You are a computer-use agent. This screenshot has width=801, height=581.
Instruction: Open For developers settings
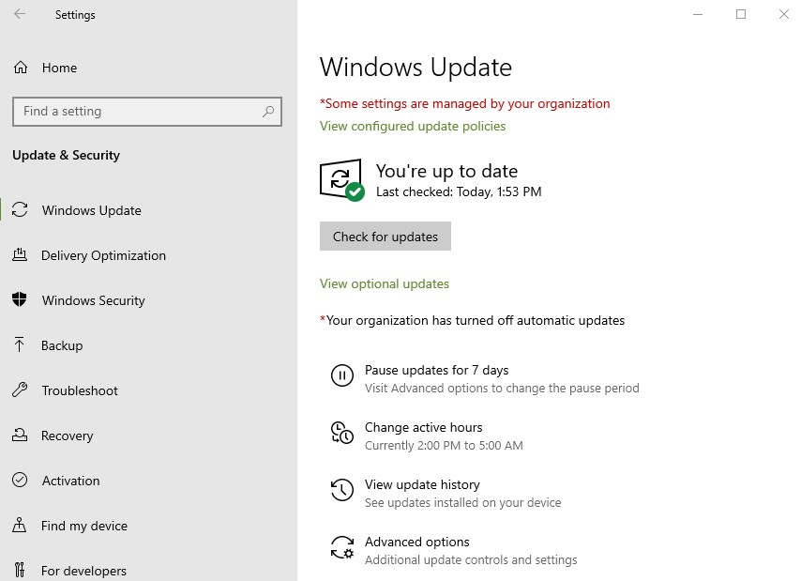click(x=83, y=571)
